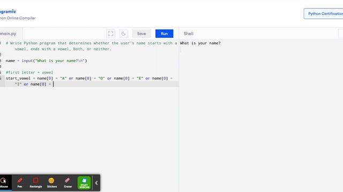The image size is (343, 192).
Task: Click the Shell panel label
Action: [x=188, y=34]
